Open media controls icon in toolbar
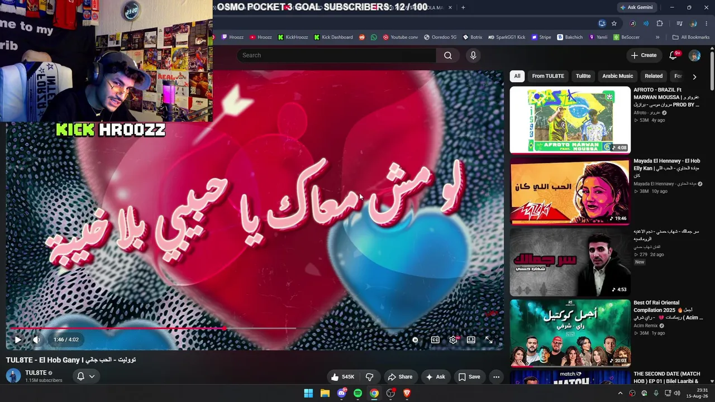The width and height of the screenshot is (715, 402). 679,23
